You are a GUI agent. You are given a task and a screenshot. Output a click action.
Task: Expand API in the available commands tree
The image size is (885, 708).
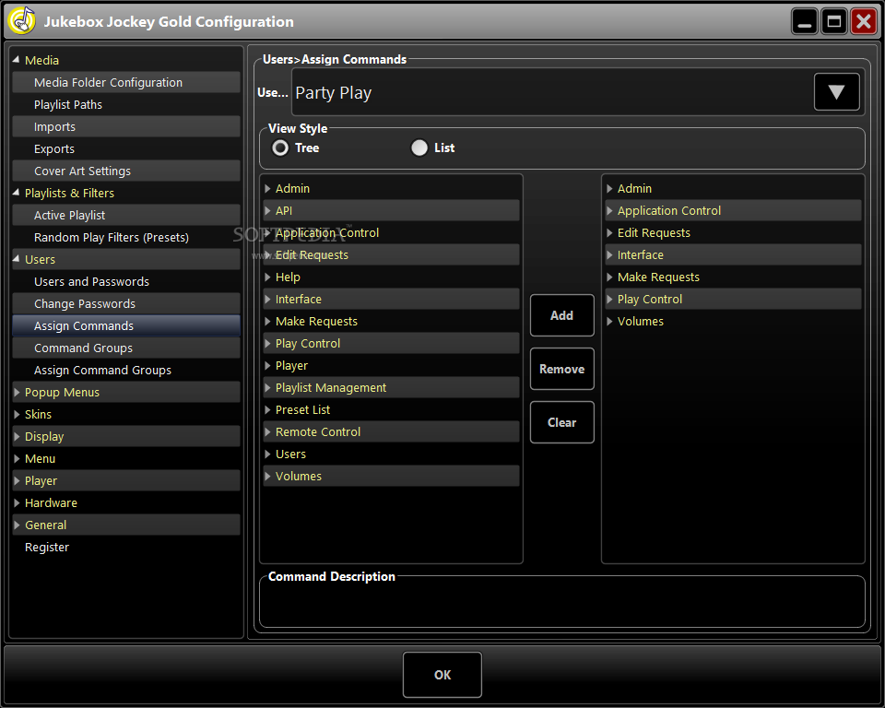pos(267,210)
